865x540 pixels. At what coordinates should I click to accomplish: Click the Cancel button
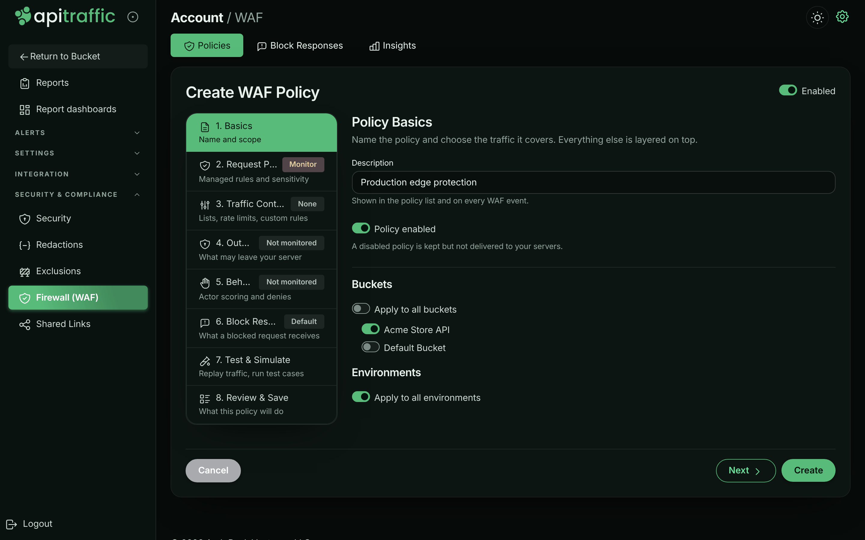tap(213, 470)
